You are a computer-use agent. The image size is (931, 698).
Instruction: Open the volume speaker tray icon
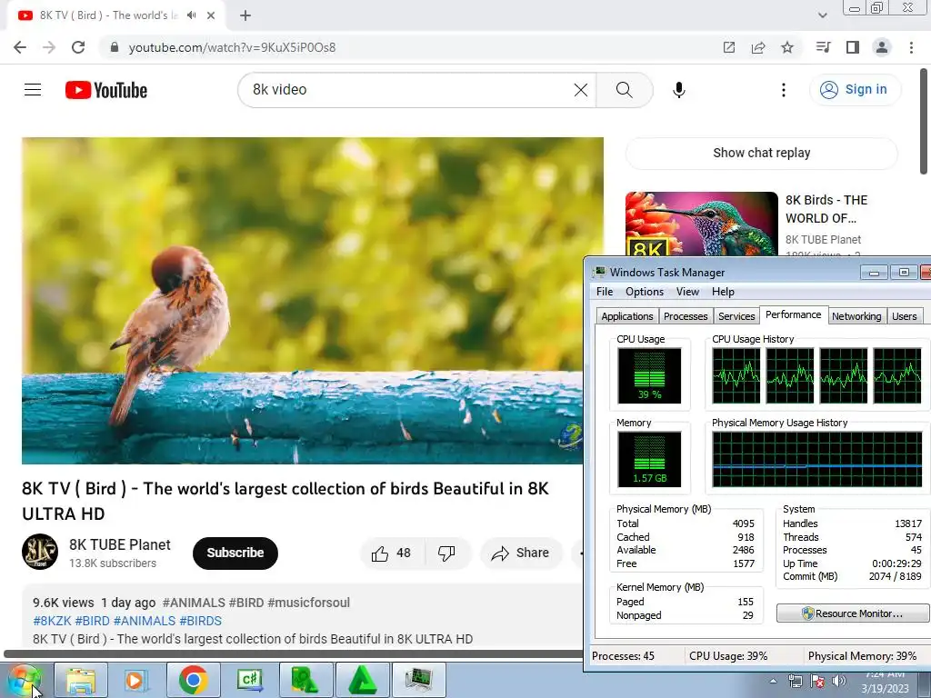pos(838,681)
